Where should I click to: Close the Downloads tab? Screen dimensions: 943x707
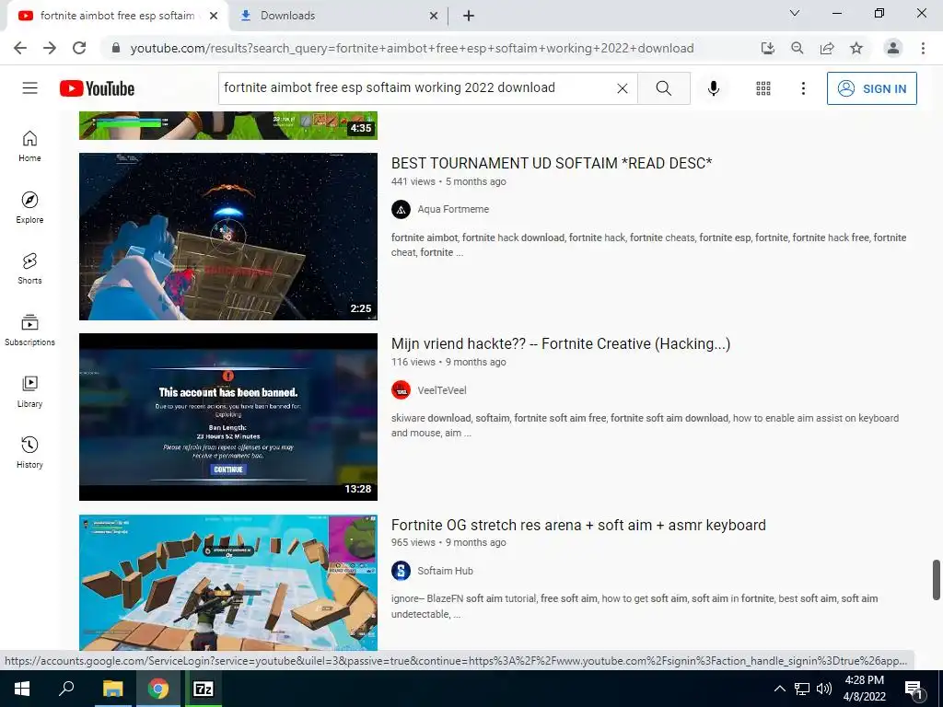(434, 16)
